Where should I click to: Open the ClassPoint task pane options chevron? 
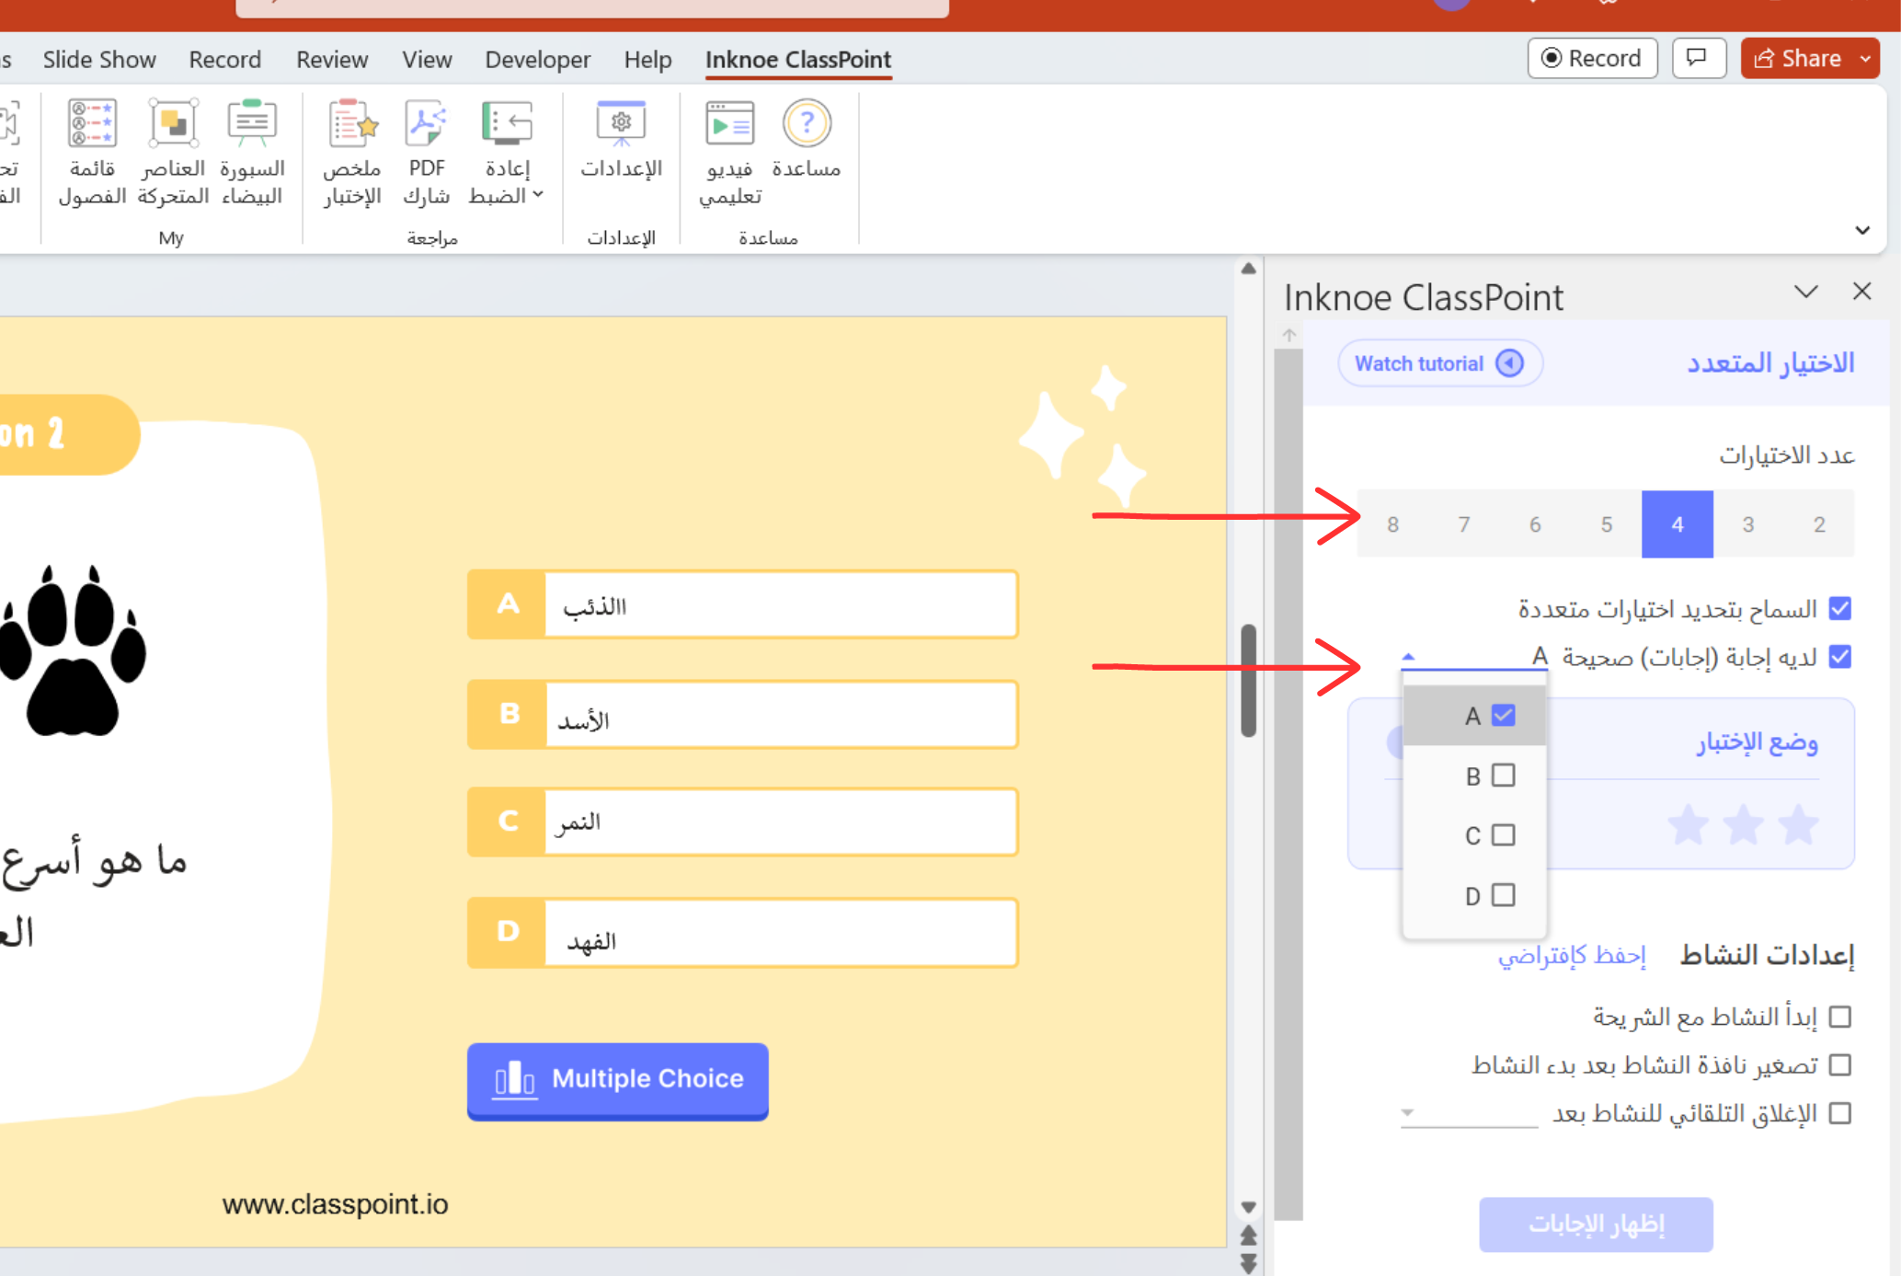(x=1806, y=293)
